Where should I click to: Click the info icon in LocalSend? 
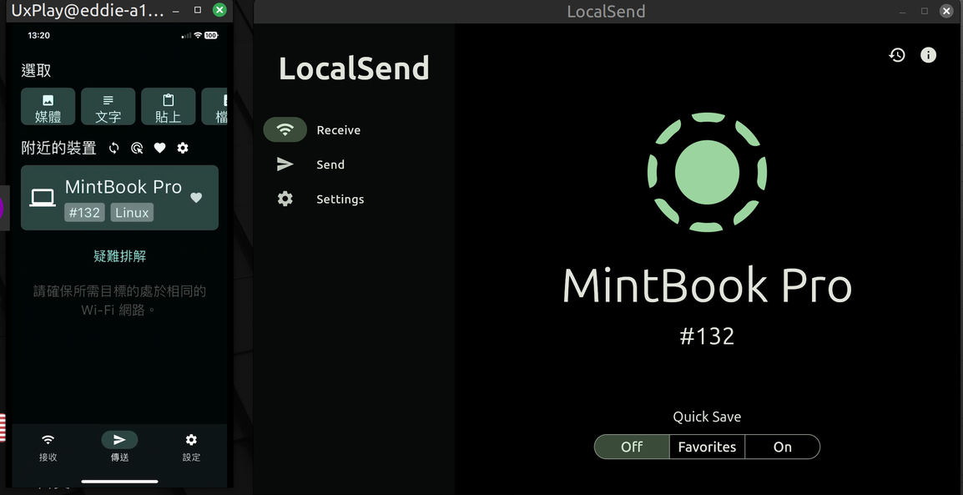[928, 55]
